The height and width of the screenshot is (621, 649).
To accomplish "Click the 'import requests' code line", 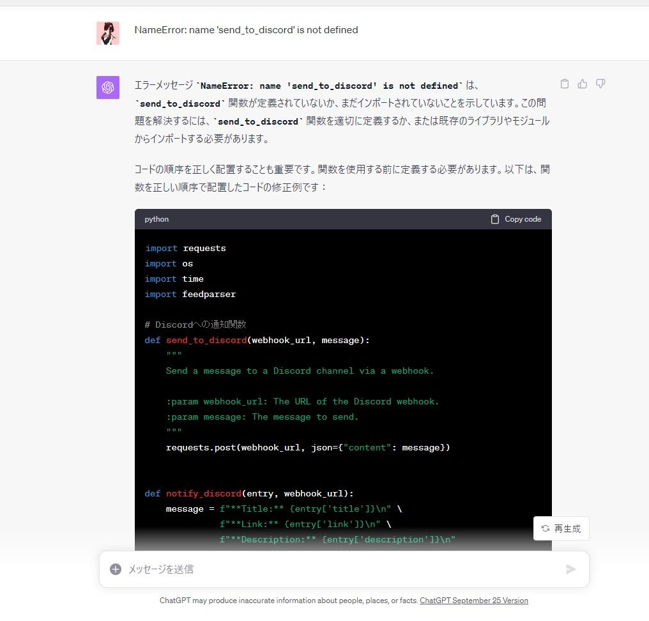I will tap(185, 248).
